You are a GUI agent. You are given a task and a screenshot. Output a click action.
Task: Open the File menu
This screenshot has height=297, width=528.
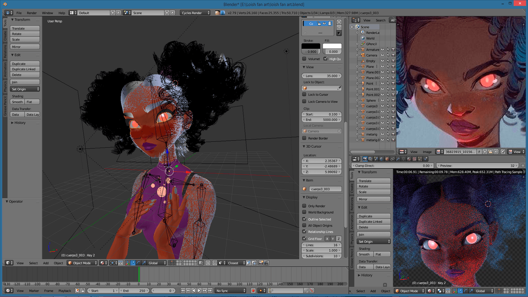pyautogui.click(x=19, y=13)
